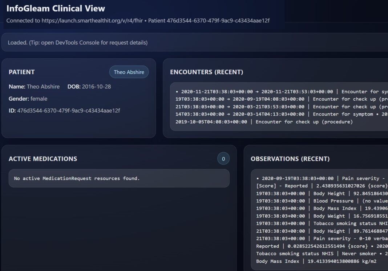Click the 21T03:38:03 Pain severity 0-10 verbal line
Image resolution: width=388 pixels, height=271 pixels.
click(322, 239)
